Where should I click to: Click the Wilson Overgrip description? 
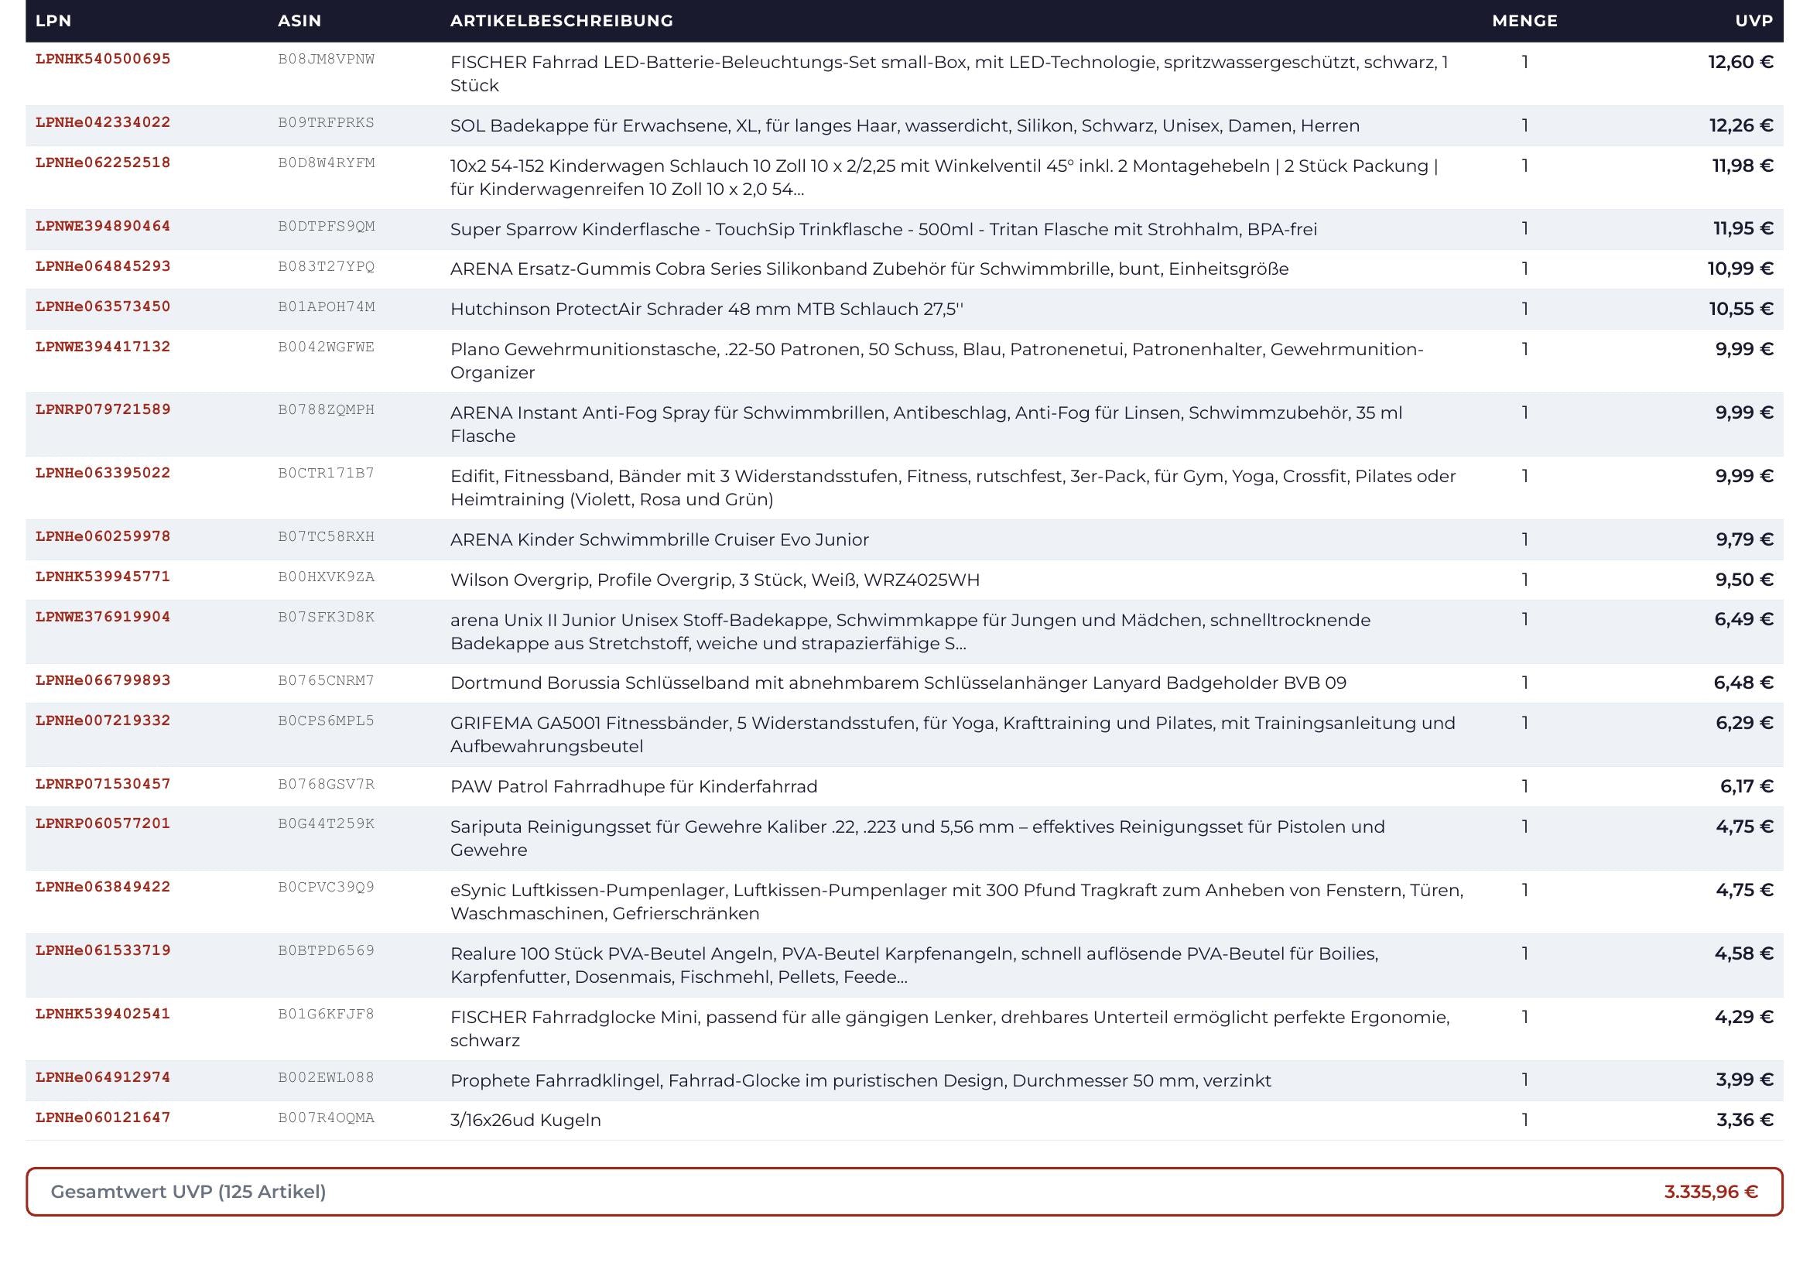pyautogui.click(x=715, y=580)
